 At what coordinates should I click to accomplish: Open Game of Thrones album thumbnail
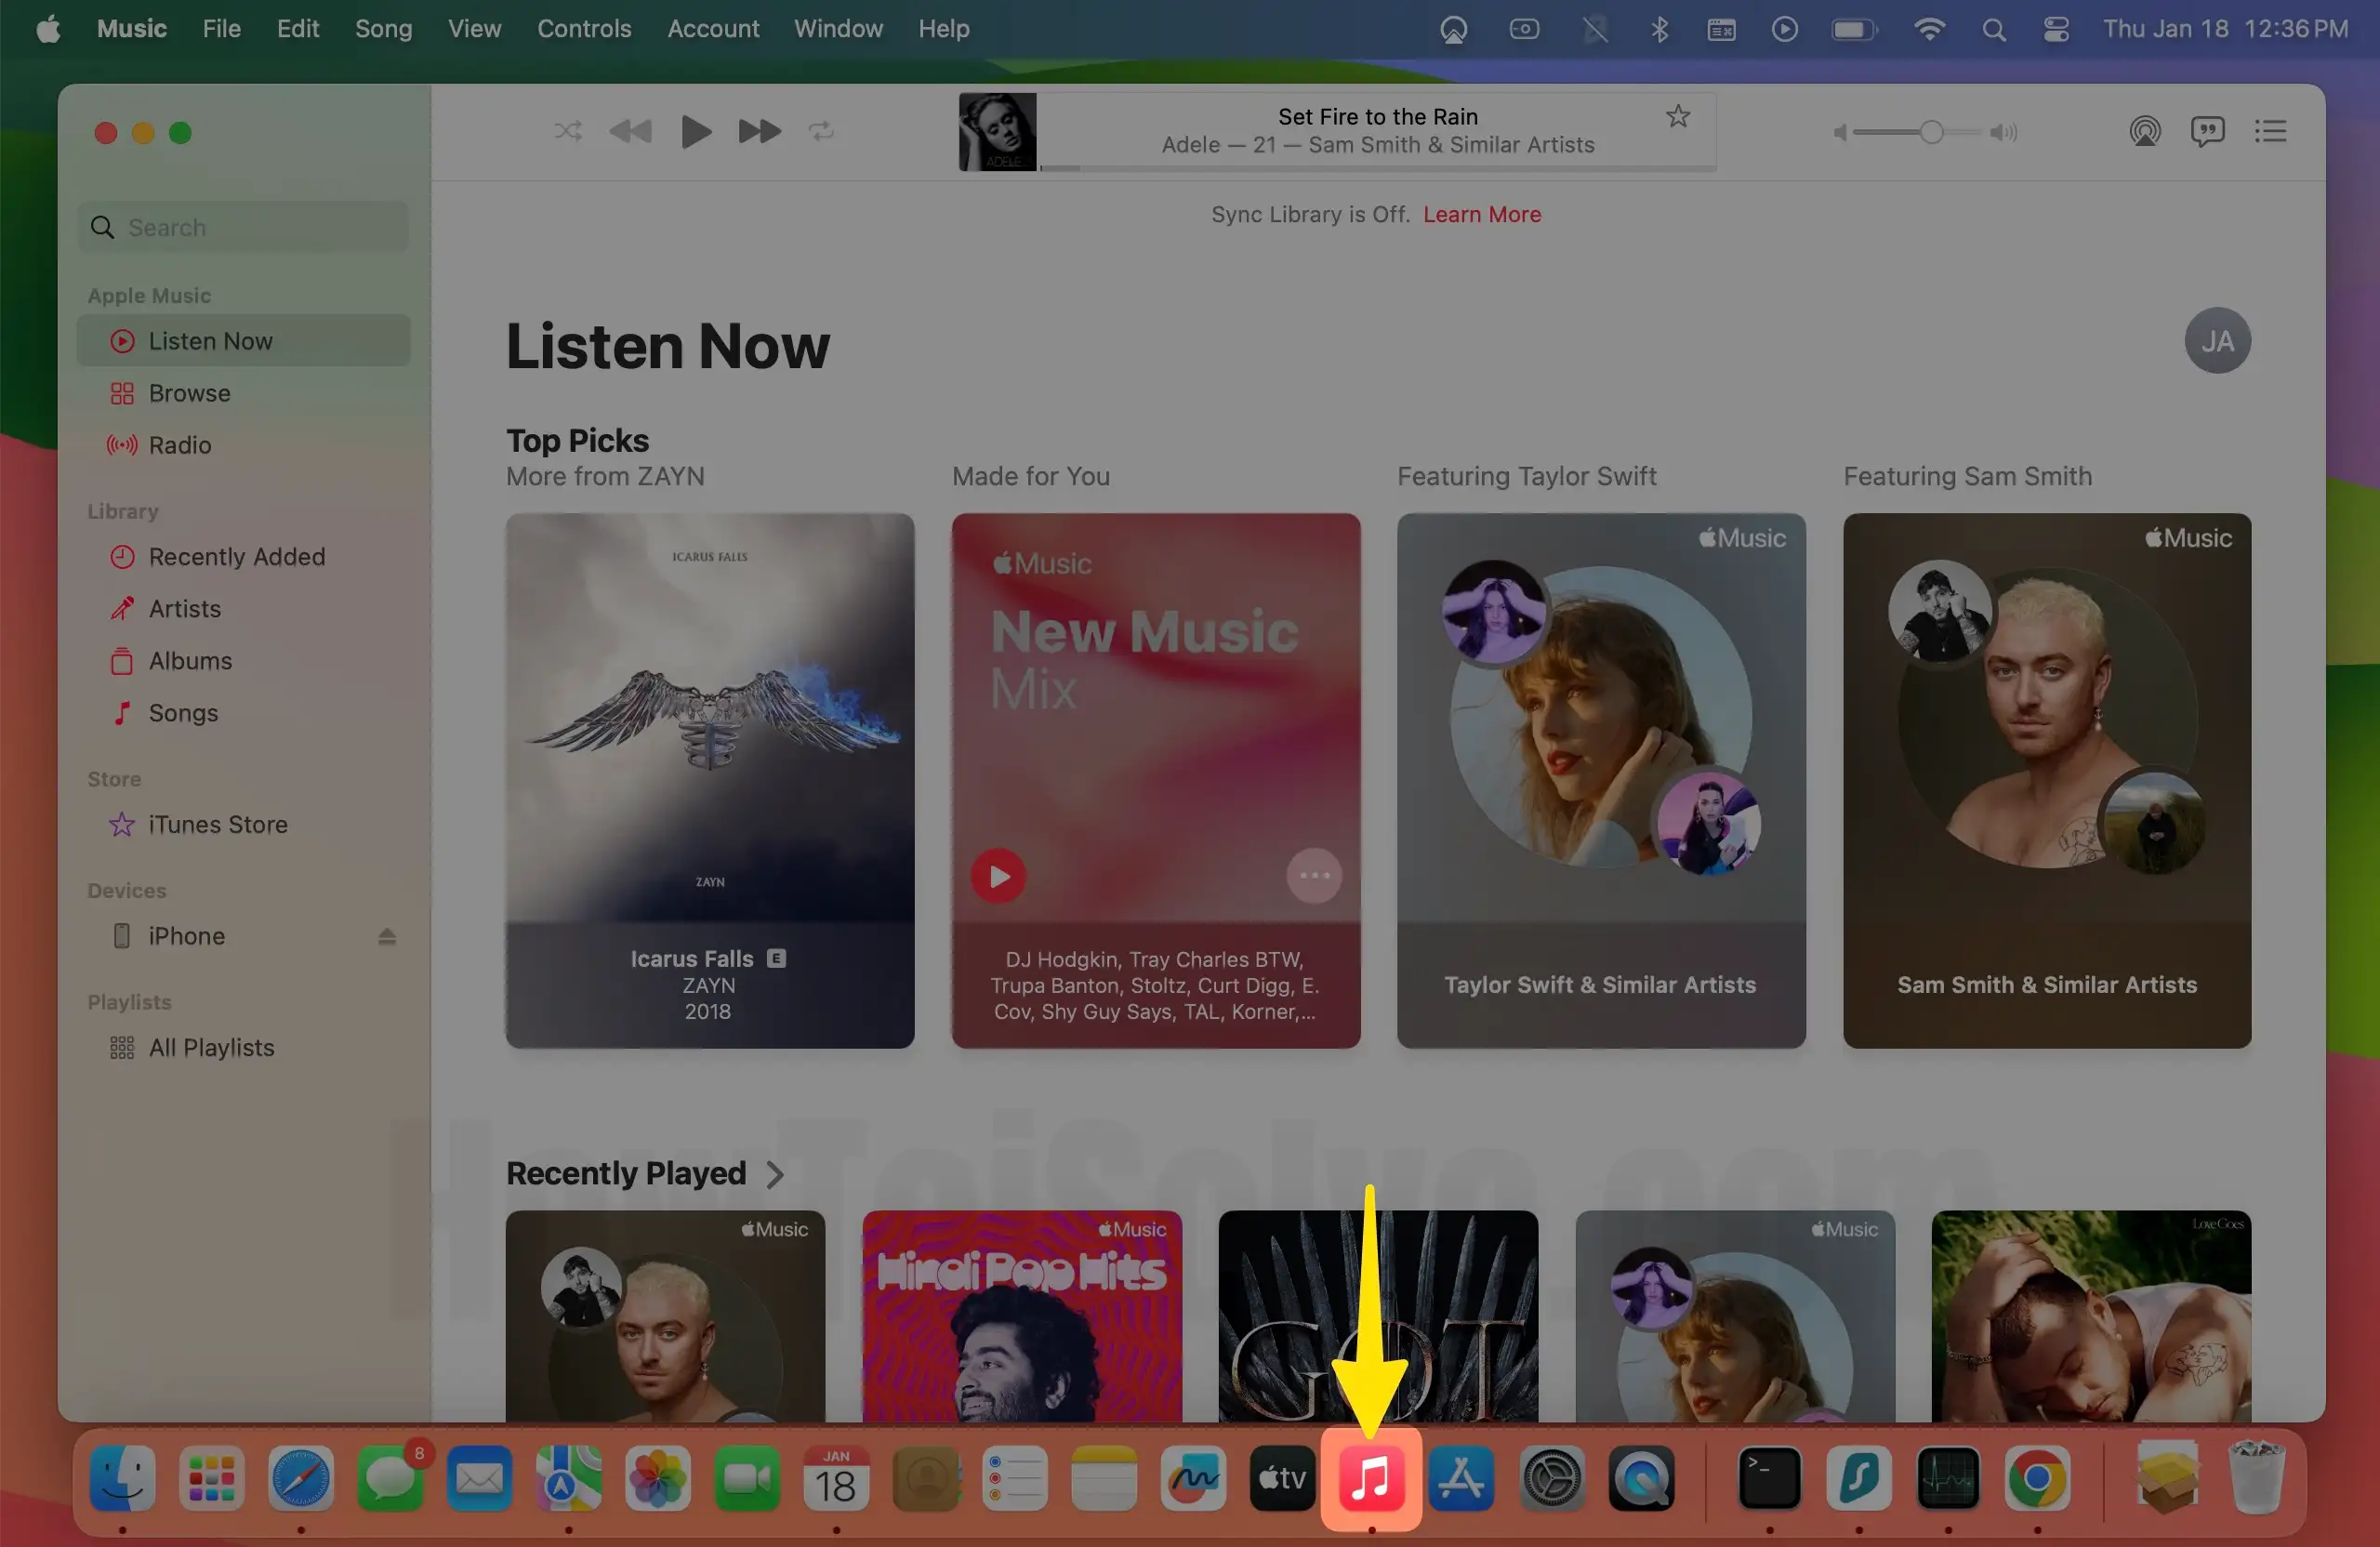click(x=1378, y=1316)
